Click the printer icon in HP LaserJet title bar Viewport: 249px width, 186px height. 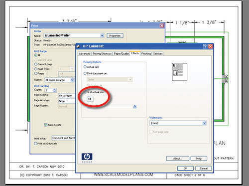tap(79, 46)
